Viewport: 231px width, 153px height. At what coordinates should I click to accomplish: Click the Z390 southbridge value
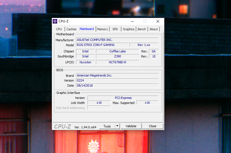(x=117, y=56)
